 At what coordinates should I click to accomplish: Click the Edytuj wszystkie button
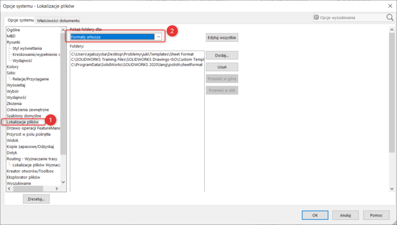point(222,37)
